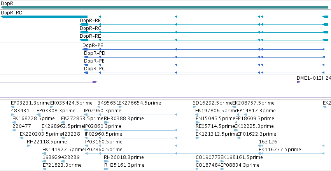Select EST EK208757.5prime
331x171 pixels.
point(253,103)
